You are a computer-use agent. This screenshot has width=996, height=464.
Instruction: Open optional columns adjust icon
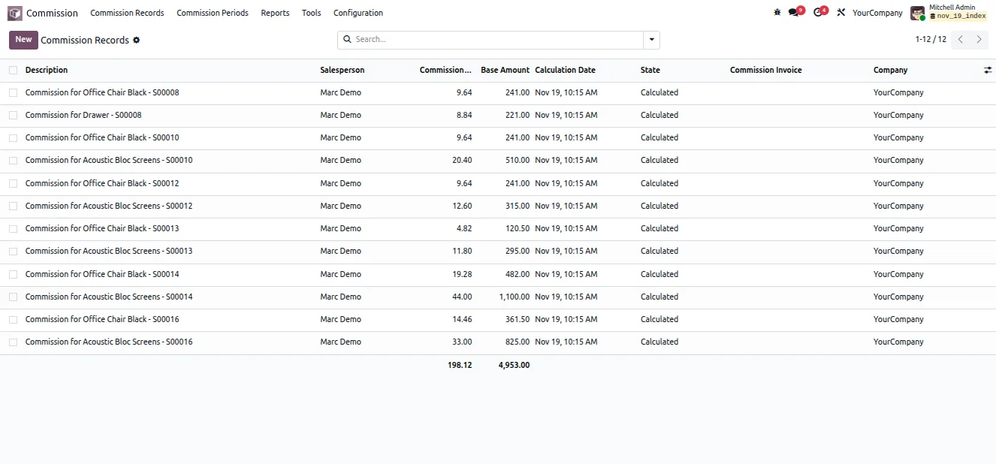point(988,70)
